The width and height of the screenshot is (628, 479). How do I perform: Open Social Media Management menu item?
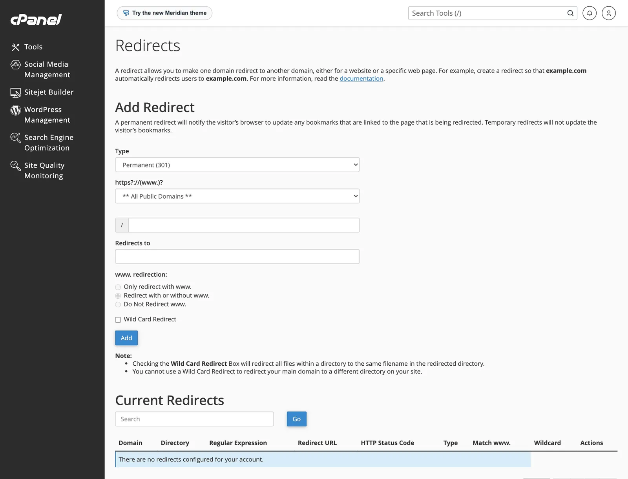coord(47,69)
